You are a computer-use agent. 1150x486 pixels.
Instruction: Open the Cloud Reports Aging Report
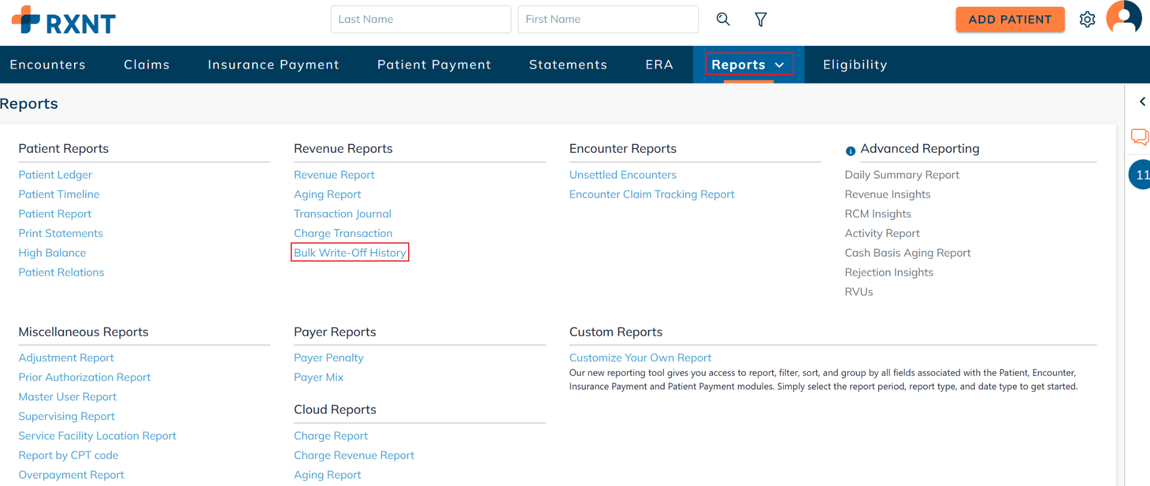click(327, 475)
